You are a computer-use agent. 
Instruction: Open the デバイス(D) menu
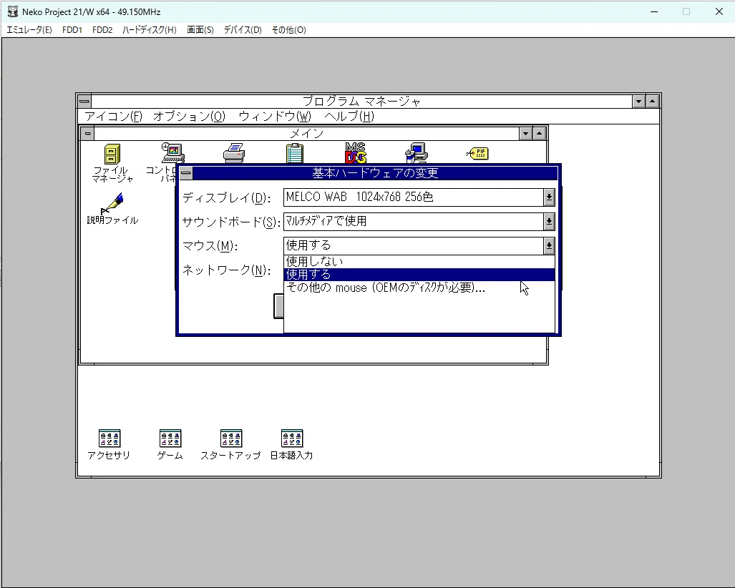243,30
